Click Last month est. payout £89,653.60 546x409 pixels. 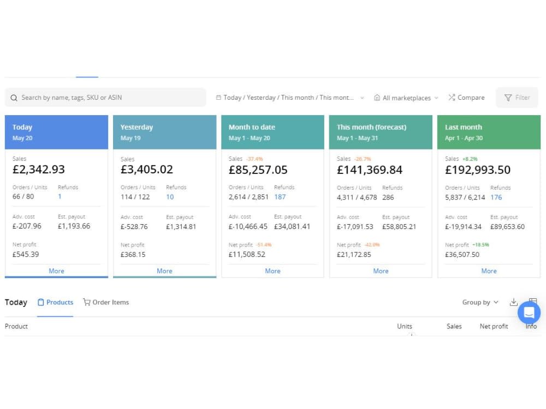click(x=507, y=227)
